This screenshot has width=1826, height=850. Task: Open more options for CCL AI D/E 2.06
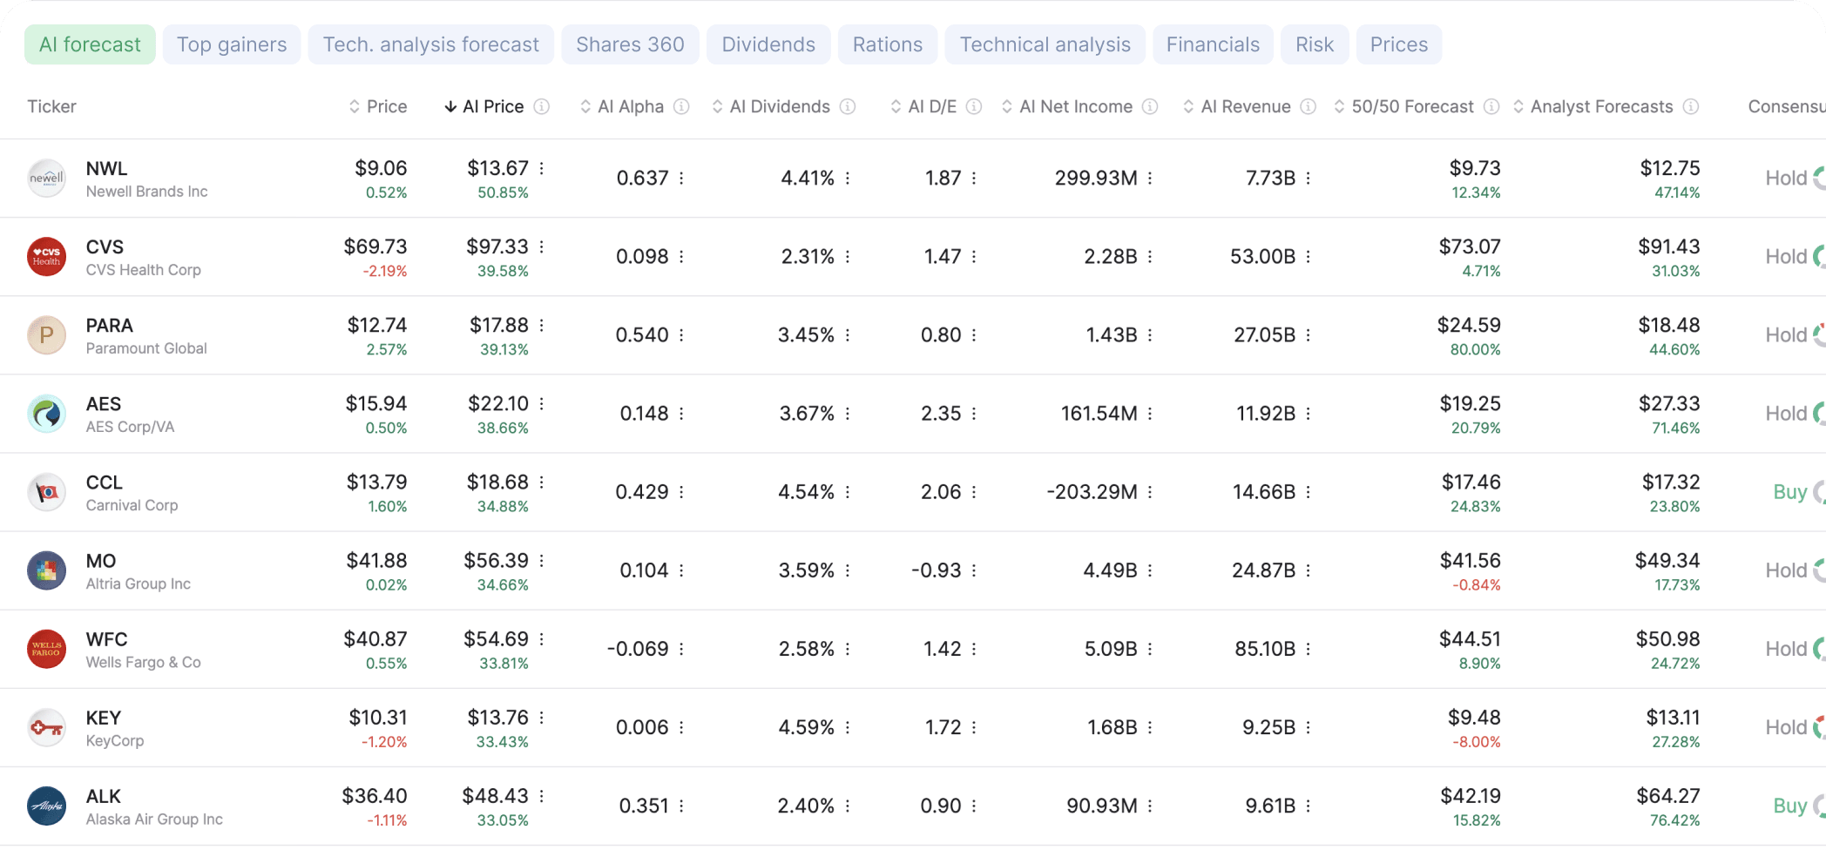tap(974, 492)
